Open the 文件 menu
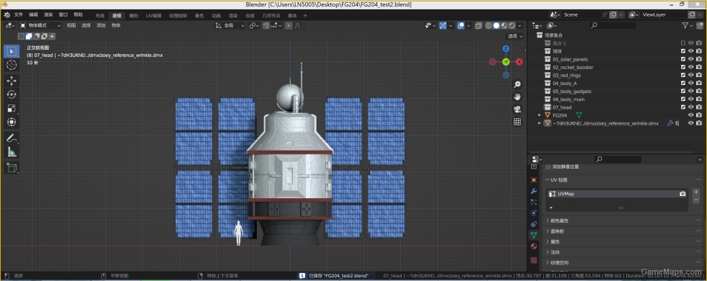 (19, 15)
